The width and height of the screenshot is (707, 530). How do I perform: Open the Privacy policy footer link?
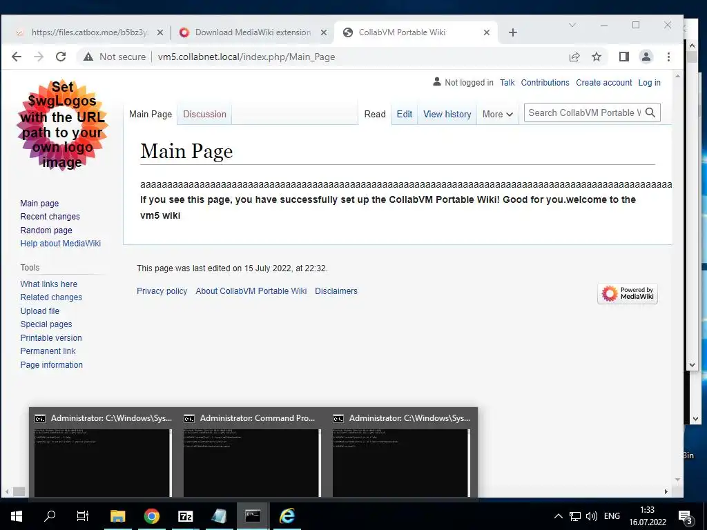(x=162, y=291)
